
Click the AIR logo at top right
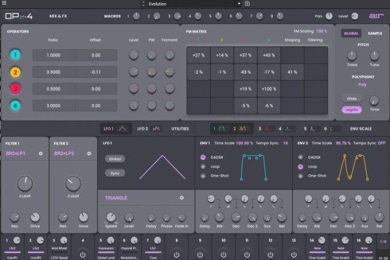coord(376,16)
